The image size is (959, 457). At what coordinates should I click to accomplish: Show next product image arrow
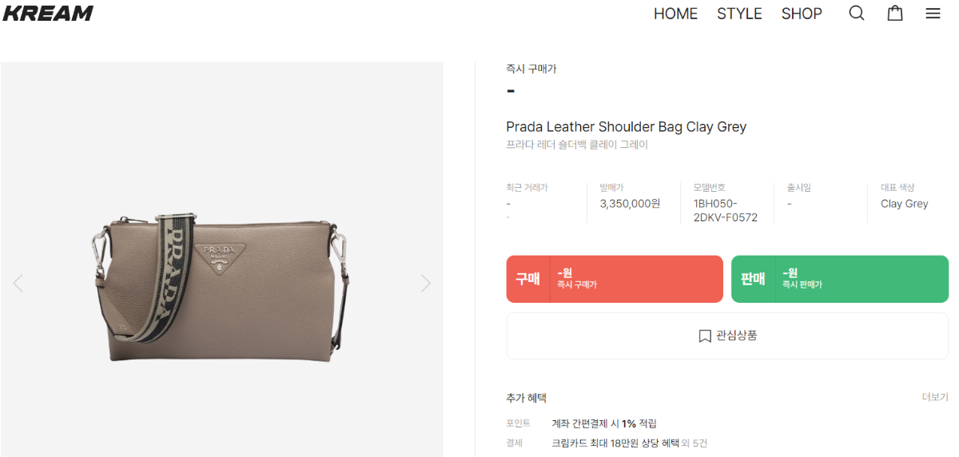click(x=425, y=283)
